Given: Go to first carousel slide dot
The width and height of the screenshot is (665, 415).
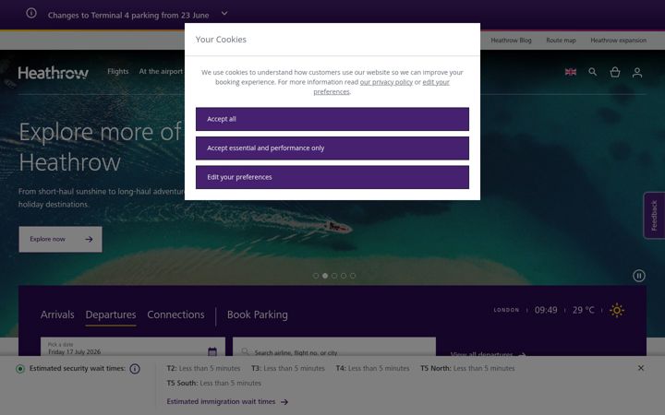Looking at the screenshot, I should pyautogui.click(x=316, y=276).
